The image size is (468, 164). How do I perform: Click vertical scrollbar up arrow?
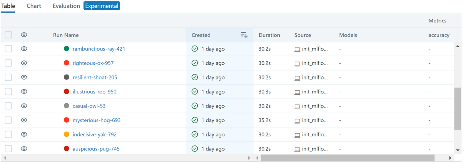point(458,46)
